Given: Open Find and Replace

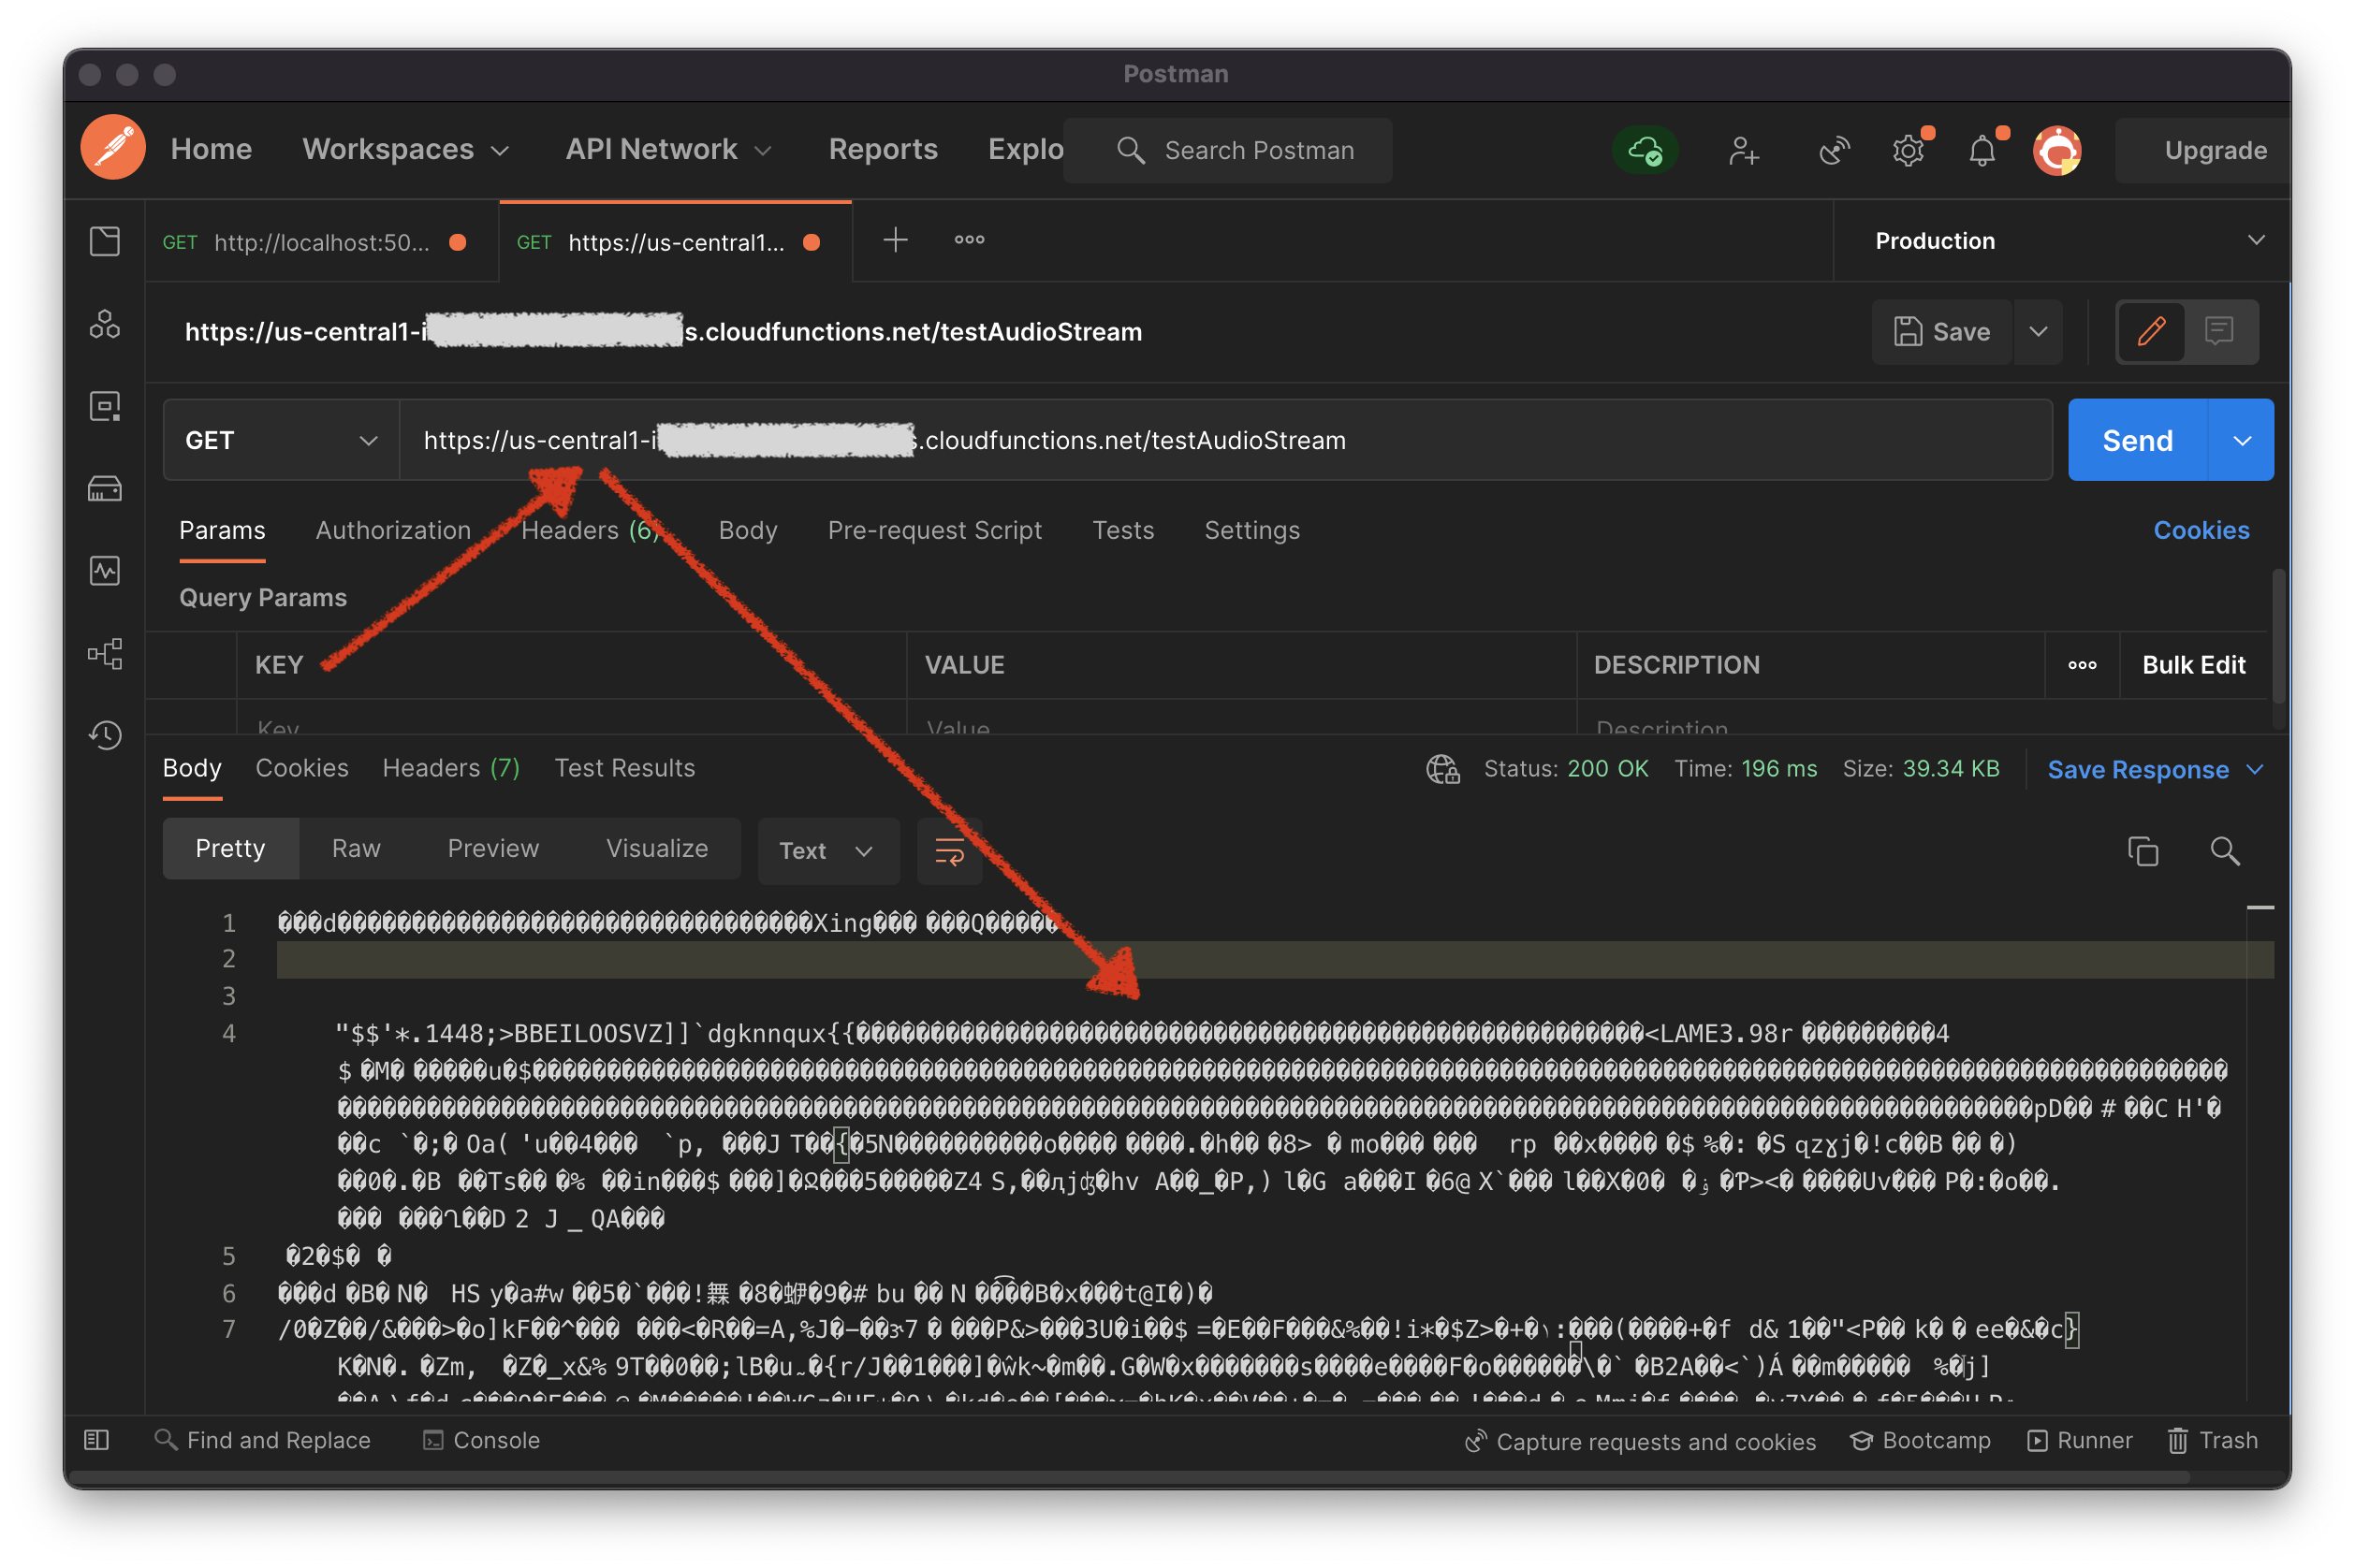Looking at the screenshot, I should click(262, 1440).
